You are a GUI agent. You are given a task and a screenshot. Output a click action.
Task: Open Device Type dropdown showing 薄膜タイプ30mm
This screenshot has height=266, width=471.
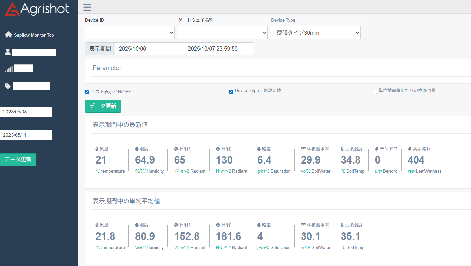[x=315, y=33]
